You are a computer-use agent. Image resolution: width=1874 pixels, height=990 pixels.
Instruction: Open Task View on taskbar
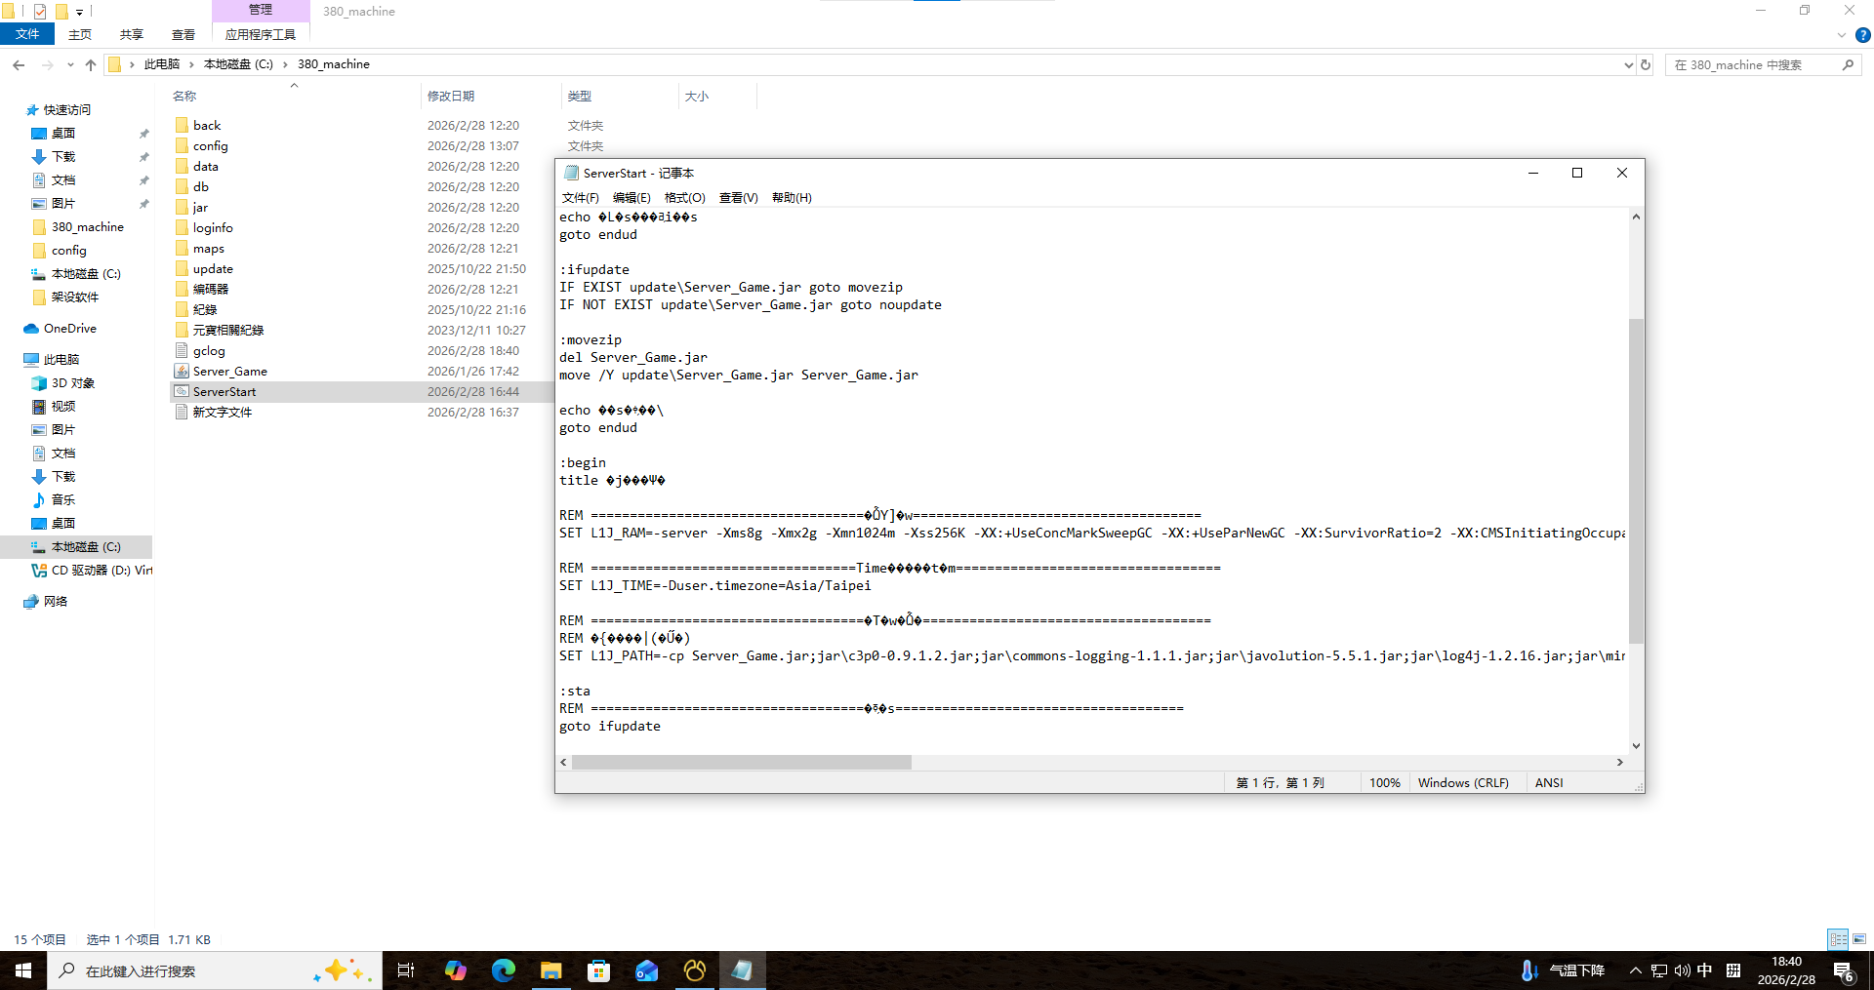click(406, 970)
